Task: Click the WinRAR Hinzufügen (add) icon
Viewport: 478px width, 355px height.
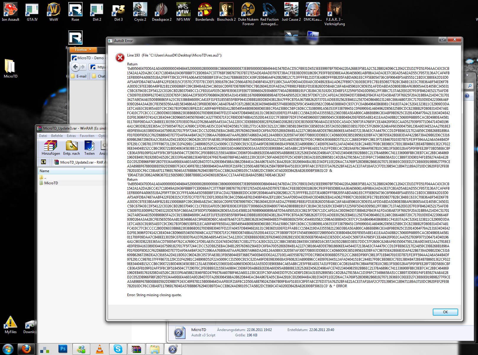Action: point(51,148)
